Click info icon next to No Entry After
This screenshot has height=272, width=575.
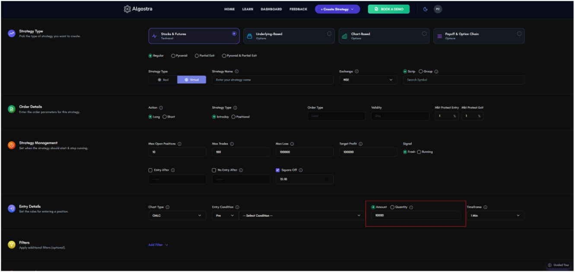[x=241, y=170]
